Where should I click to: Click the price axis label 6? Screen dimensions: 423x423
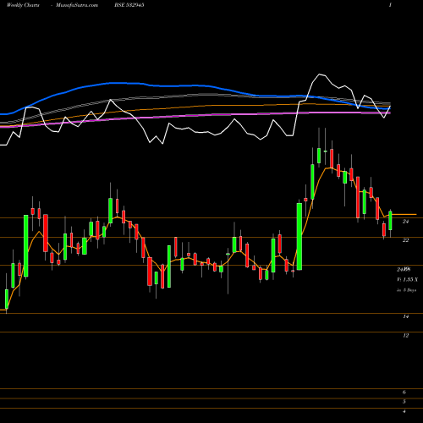(x=404, y=393)
